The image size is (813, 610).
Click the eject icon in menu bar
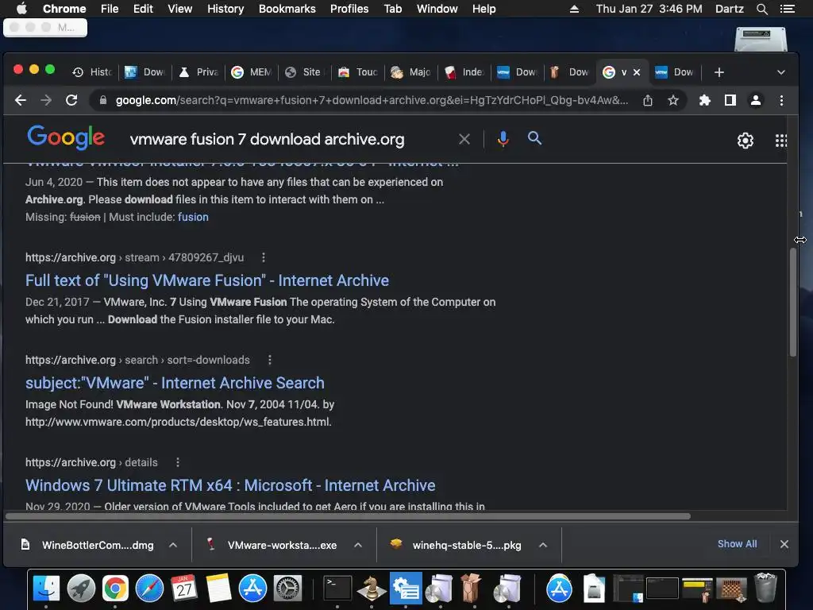point(574,9)
